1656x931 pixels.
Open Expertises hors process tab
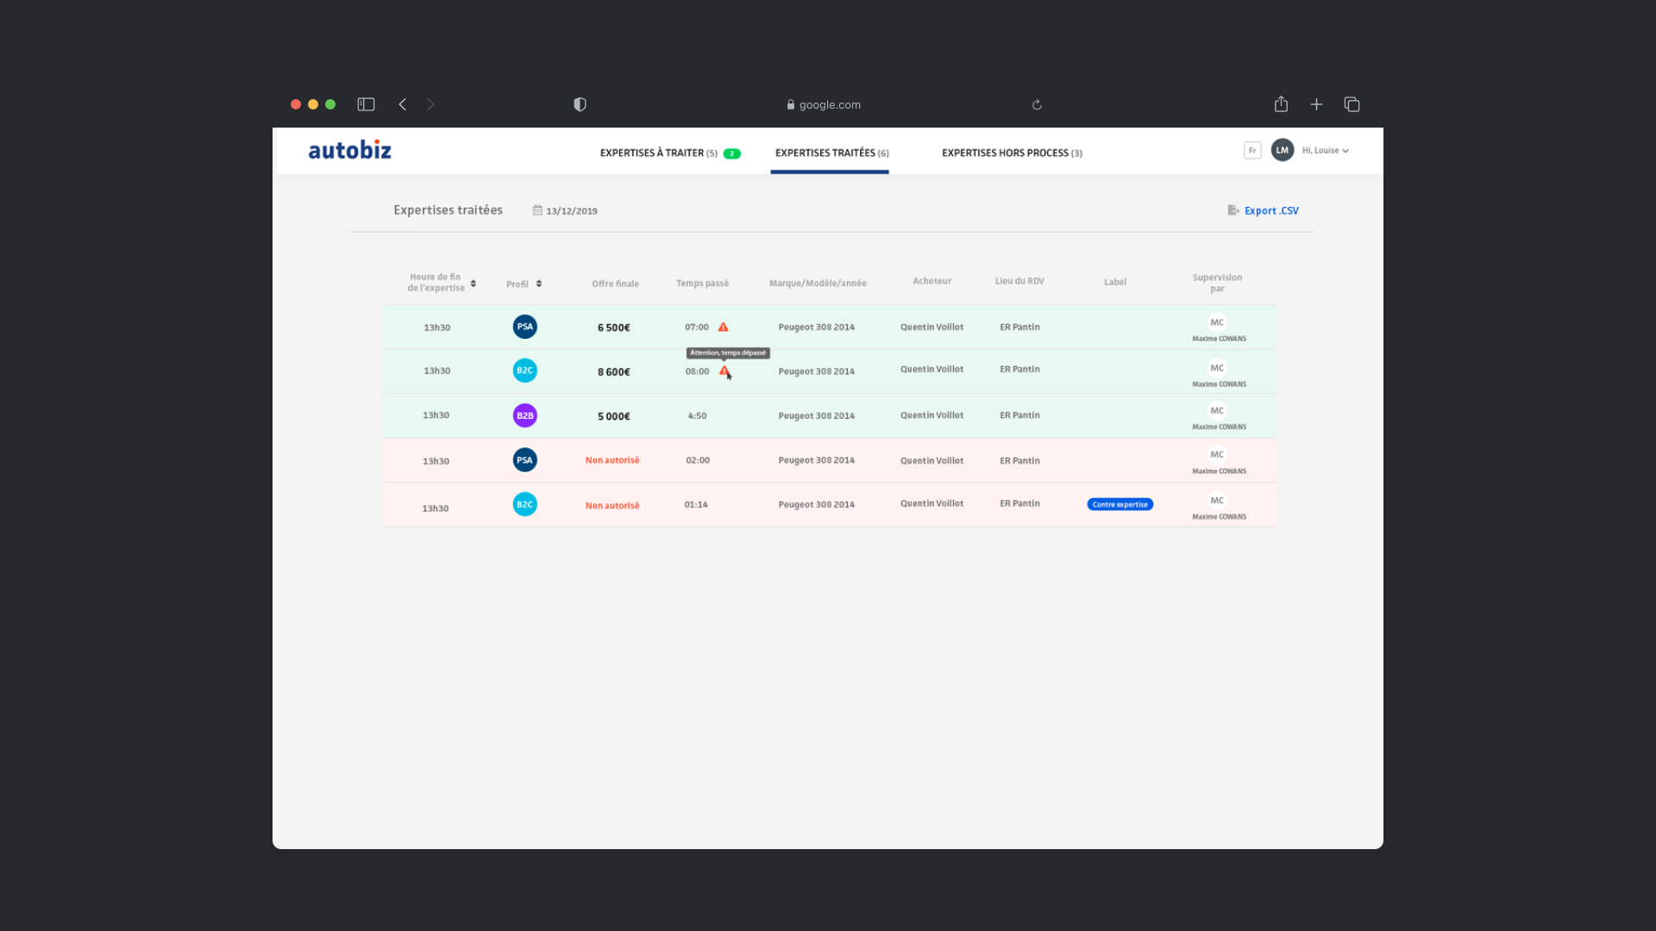pyautogui.click(x=1011, y=153)
